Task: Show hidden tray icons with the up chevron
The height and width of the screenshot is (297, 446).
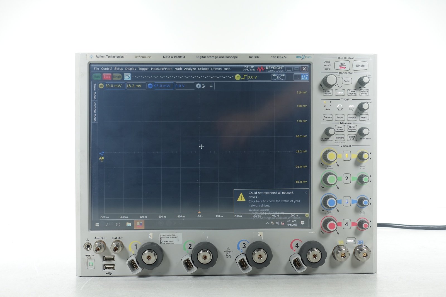Action: (x=267, y=223)
